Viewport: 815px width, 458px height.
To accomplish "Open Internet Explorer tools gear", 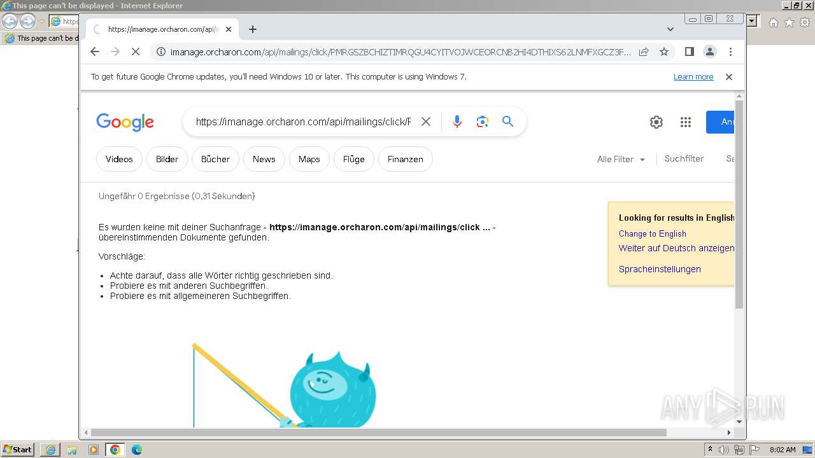I will pyautogui.click(x=804, y=22).
